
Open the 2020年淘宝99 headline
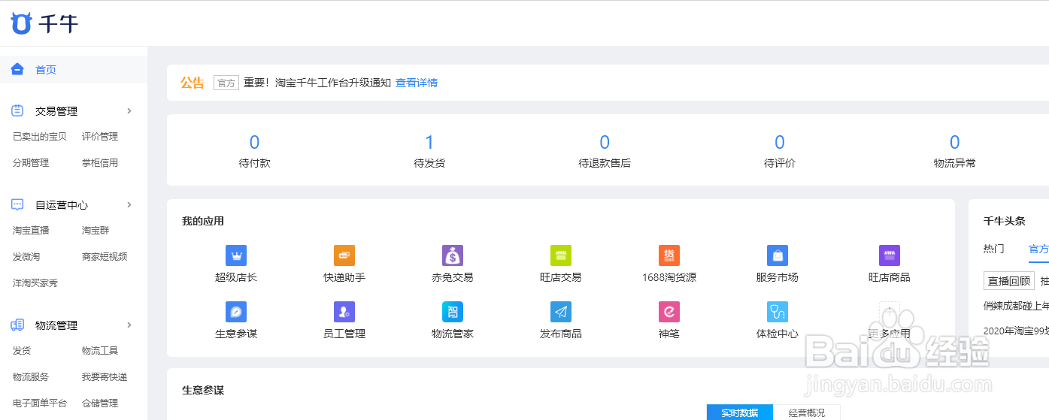pyautogui.click(x=1016, y=331)
